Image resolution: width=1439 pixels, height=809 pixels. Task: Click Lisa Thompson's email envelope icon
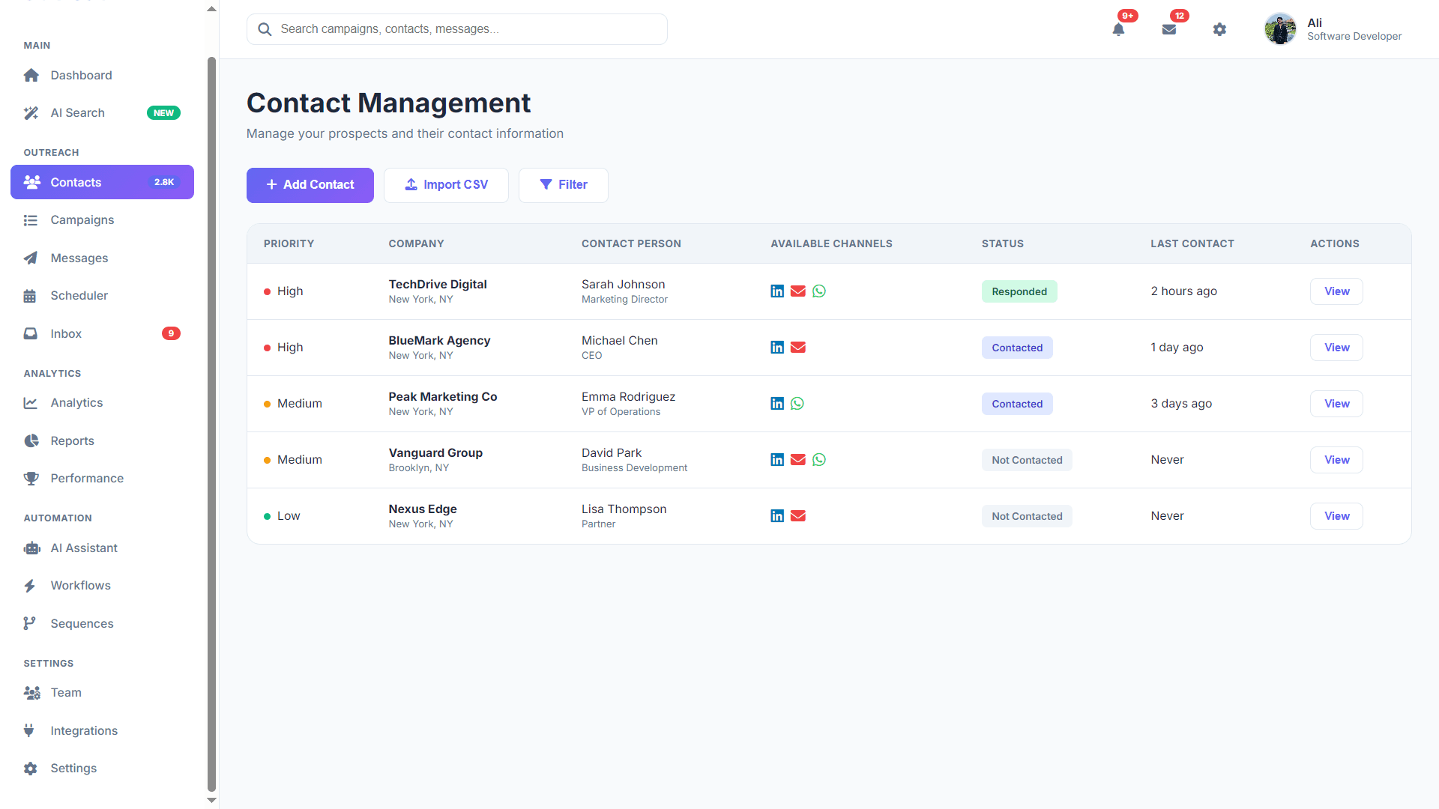pos(798,516)
